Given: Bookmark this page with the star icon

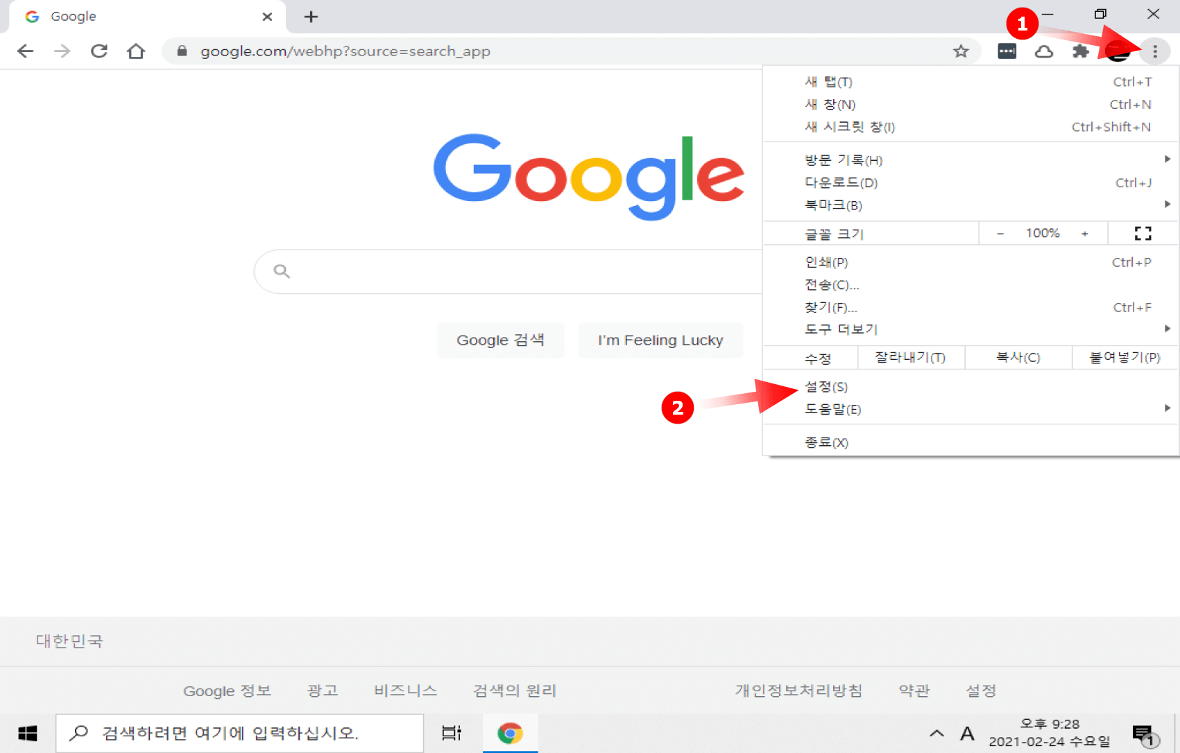Looking at the screenshot, I should 961,51.
